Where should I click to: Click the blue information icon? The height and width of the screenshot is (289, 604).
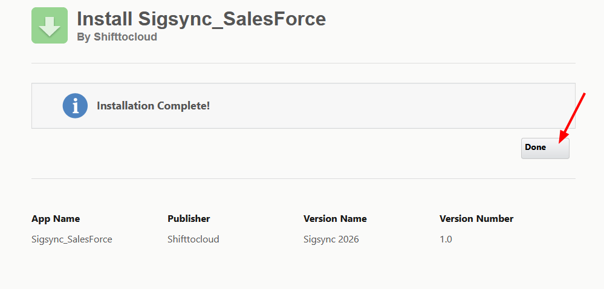pyautogui.click(x=75, y=106)
